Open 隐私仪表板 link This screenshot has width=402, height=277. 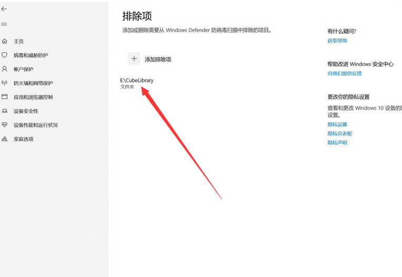point(340,133)
